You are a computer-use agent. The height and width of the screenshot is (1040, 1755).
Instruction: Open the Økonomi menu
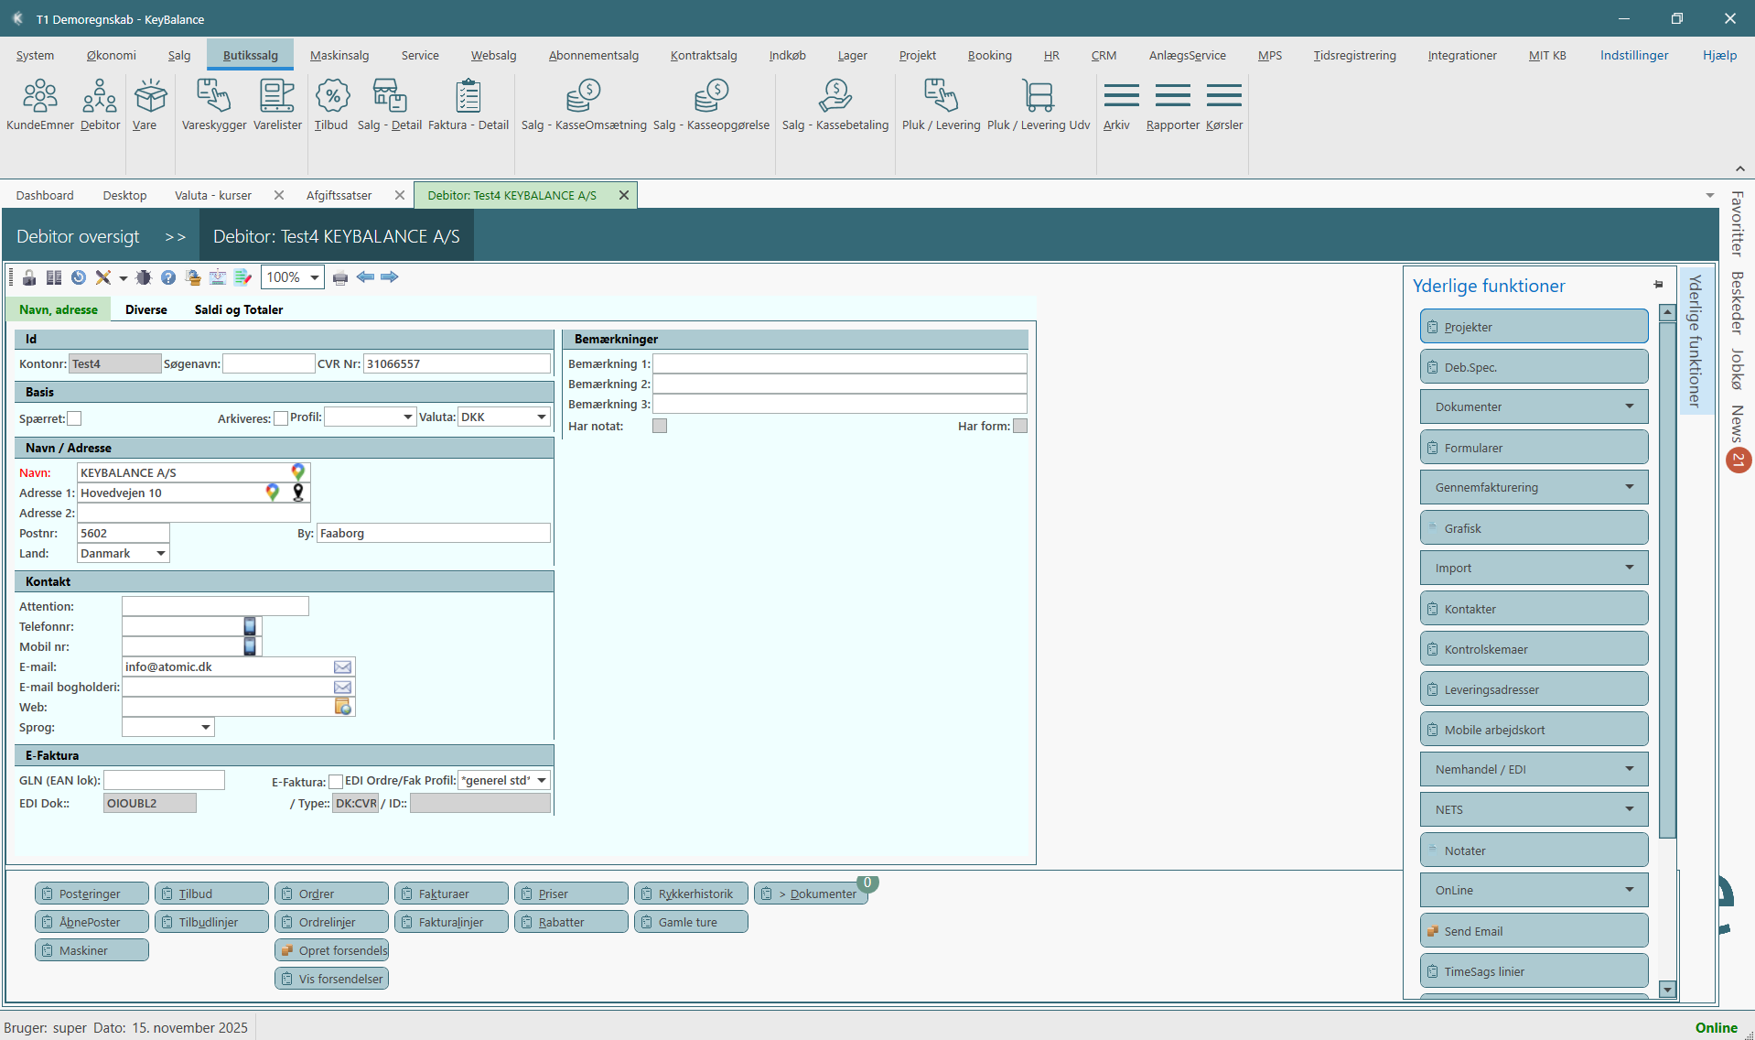pos(111,55)
